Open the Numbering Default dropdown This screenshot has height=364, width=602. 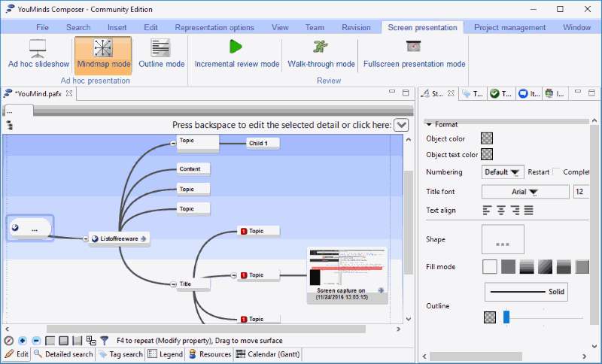click(503, 171)
